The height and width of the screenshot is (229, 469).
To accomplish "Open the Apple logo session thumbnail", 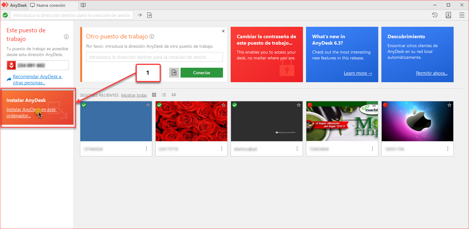I will pyautogui.click(x=418, y=121).
